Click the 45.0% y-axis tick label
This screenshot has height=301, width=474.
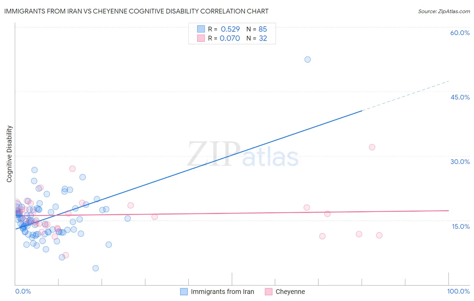click(x=460, y=97)
